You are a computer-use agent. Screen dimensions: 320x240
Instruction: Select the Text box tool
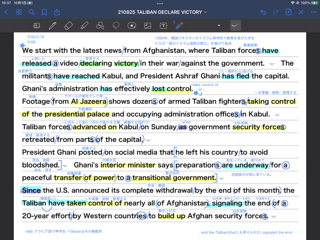click(163, 26)
